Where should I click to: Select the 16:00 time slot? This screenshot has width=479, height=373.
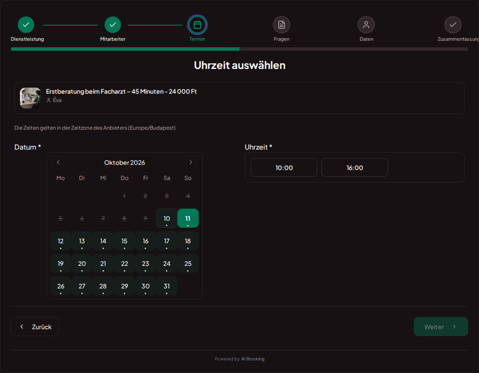pos(354,167)
